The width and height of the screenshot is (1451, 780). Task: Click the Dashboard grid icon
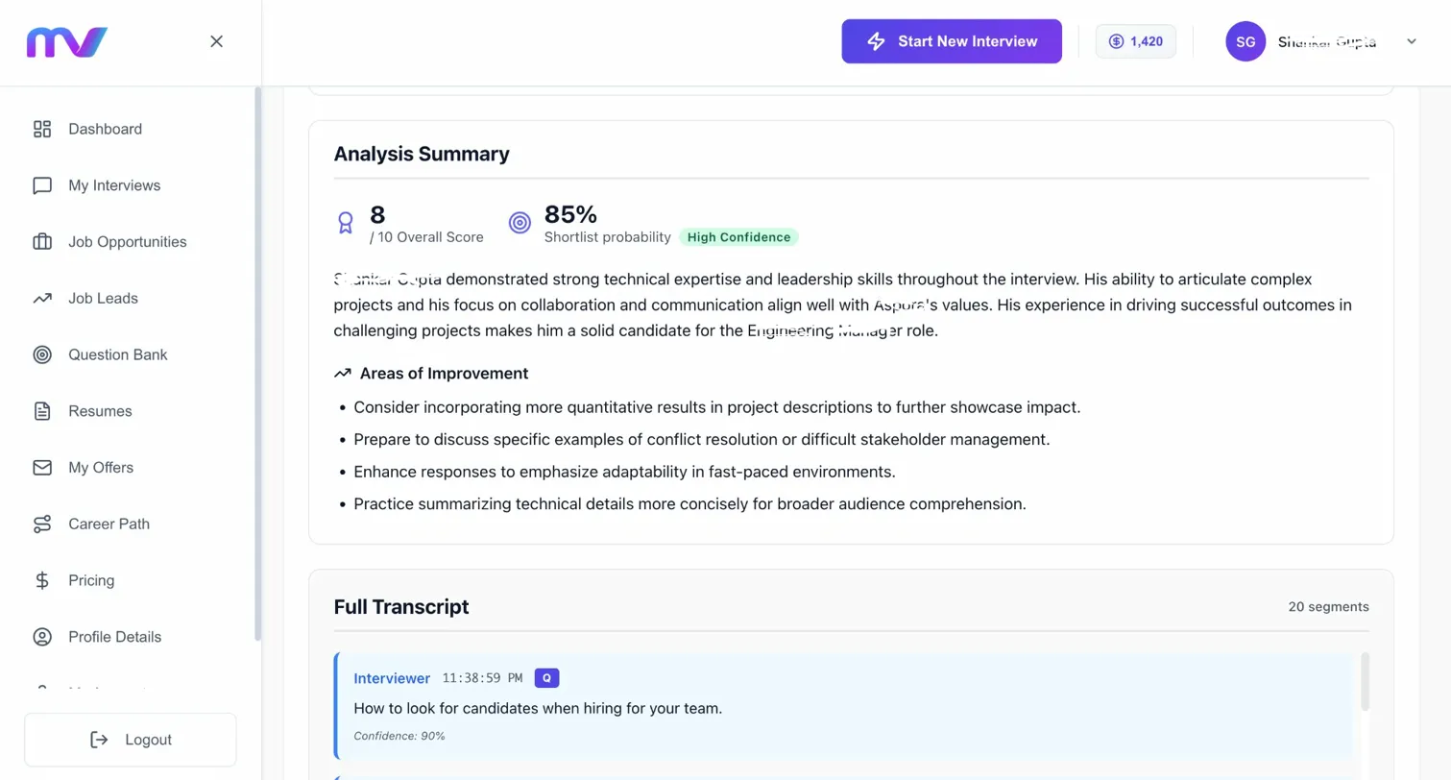(x=42, y=129)
